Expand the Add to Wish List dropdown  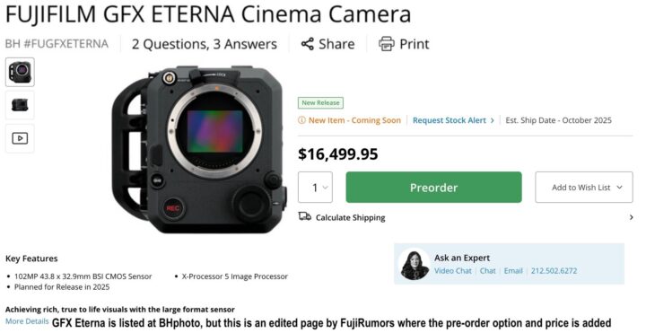[x=584, y=188]
